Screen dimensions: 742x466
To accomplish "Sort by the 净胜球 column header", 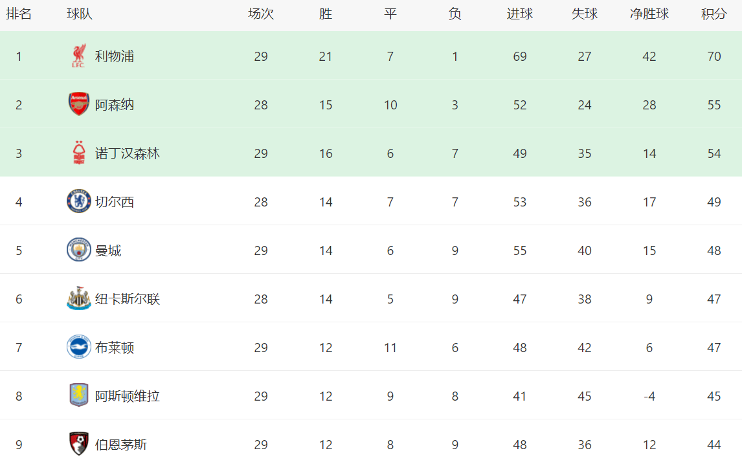I will 649,14.
